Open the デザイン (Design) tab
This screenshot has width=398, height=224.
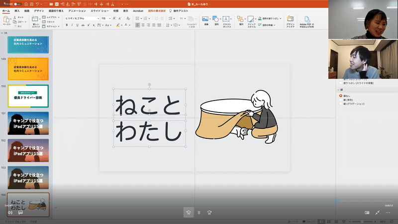coord(39,11)
